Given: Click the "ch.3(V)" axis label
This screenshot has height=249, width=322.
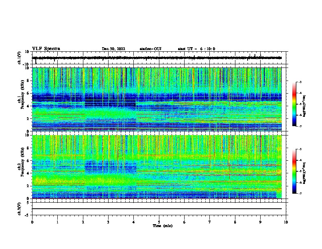Looking at the screenshot, I should (x=20, y=209).
